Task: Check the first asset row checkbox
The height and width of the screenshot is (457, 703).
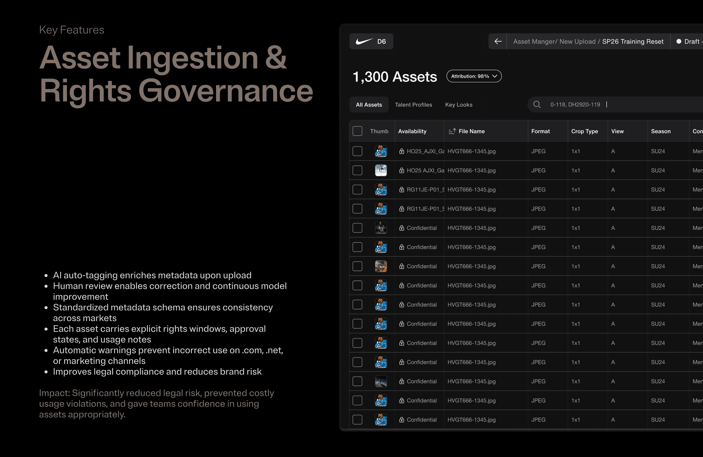Action: [357, 151]
